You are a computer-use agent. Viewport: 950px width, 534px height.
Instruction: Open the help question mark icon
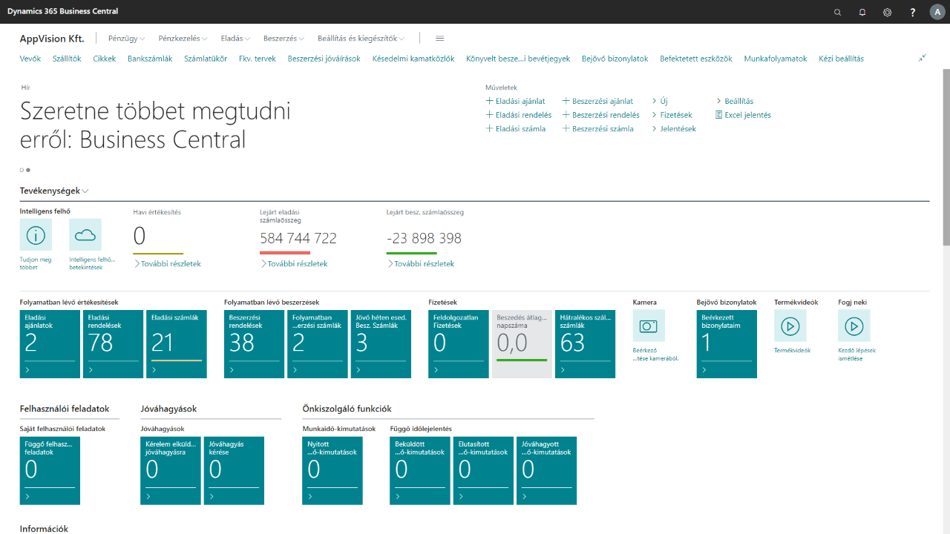tap(913, 12)
